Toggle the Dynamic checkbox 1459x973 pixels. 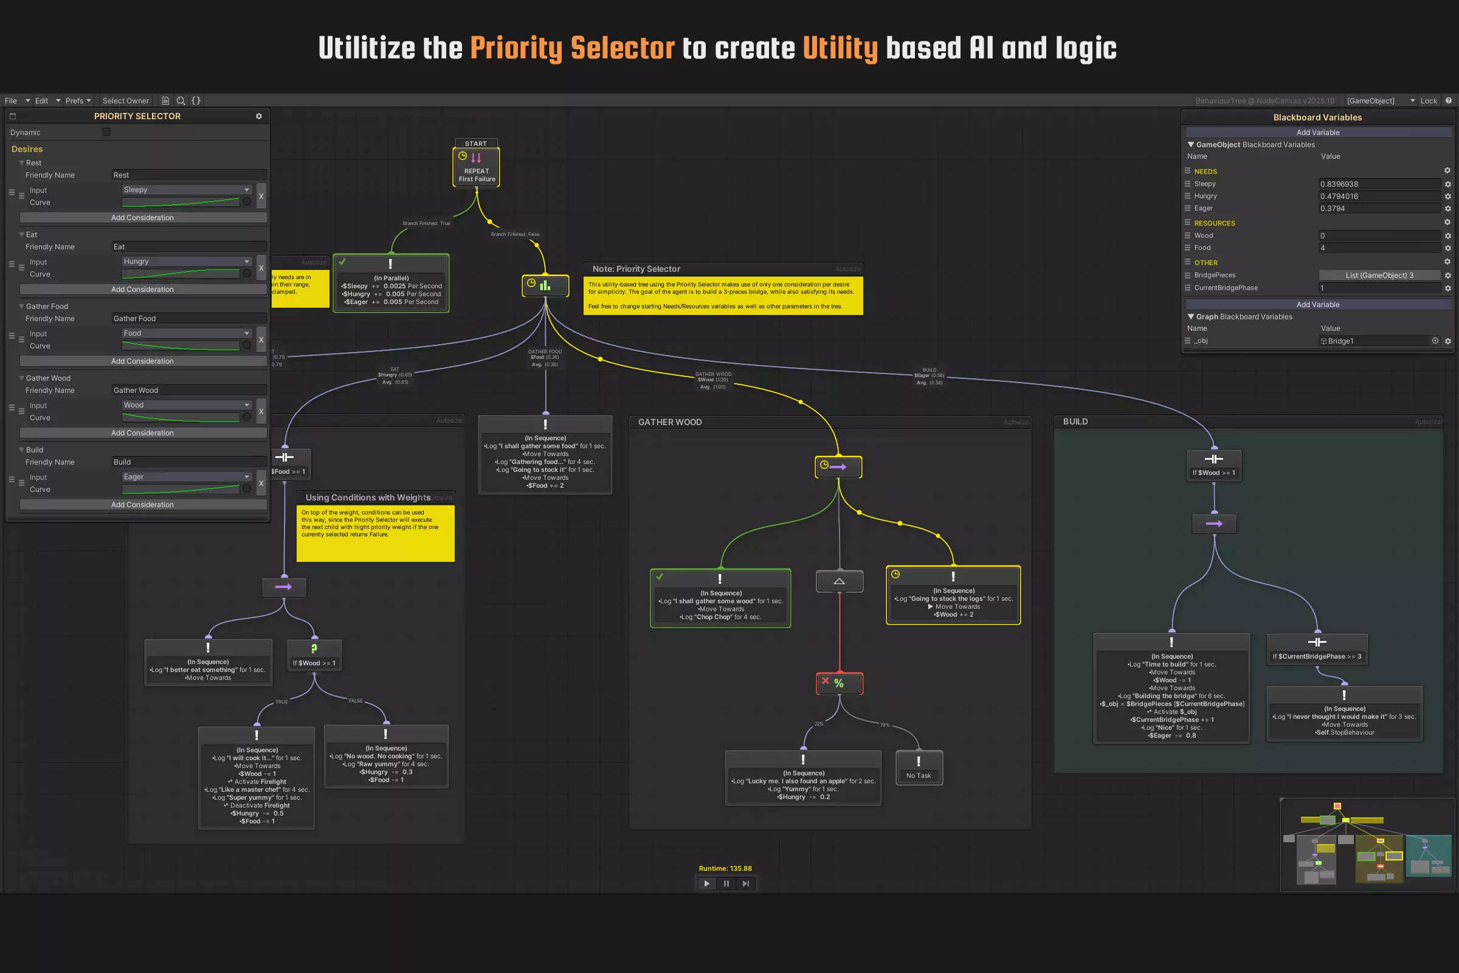(107, 132)
